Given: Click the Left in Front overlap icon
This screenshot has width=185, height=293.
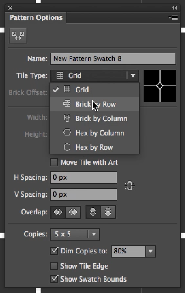Looking at the screenshot, I should click(58, 212).
